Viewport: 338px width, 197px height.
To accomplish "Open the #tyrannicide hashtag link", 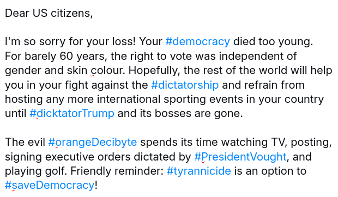I will pos(199,171).
